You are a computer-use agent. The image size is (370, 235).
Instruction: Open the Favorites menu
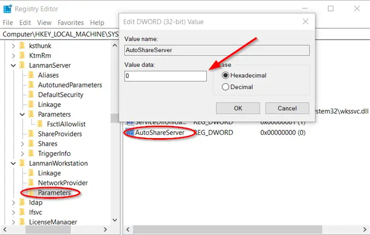(70, 23)
